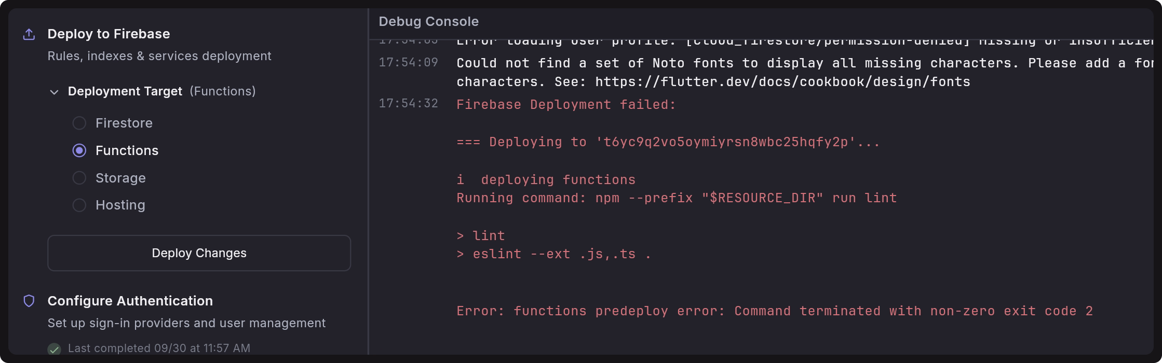Click the Hosting radio circle icon

pos(79,205)
